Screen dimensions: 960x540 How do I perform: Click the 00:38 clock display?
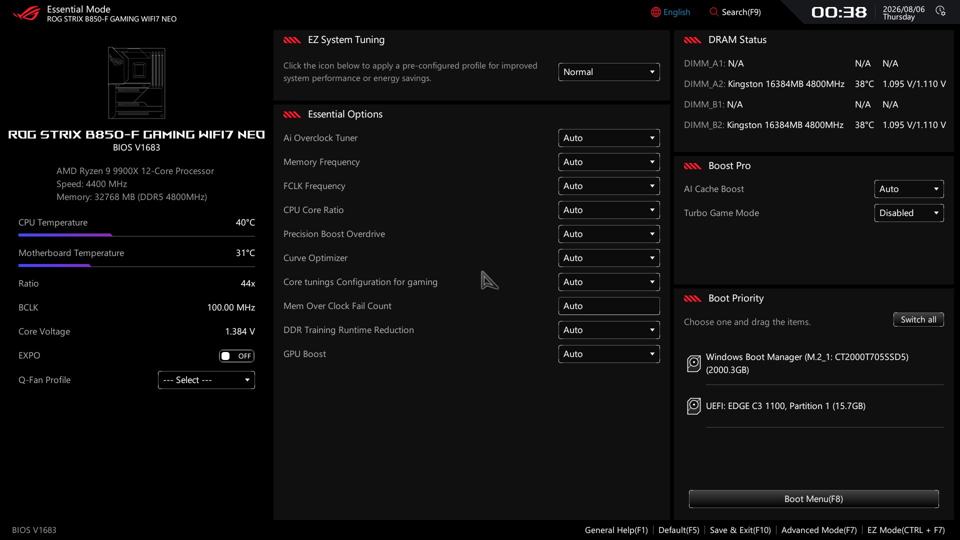click(x=839, y=12)
